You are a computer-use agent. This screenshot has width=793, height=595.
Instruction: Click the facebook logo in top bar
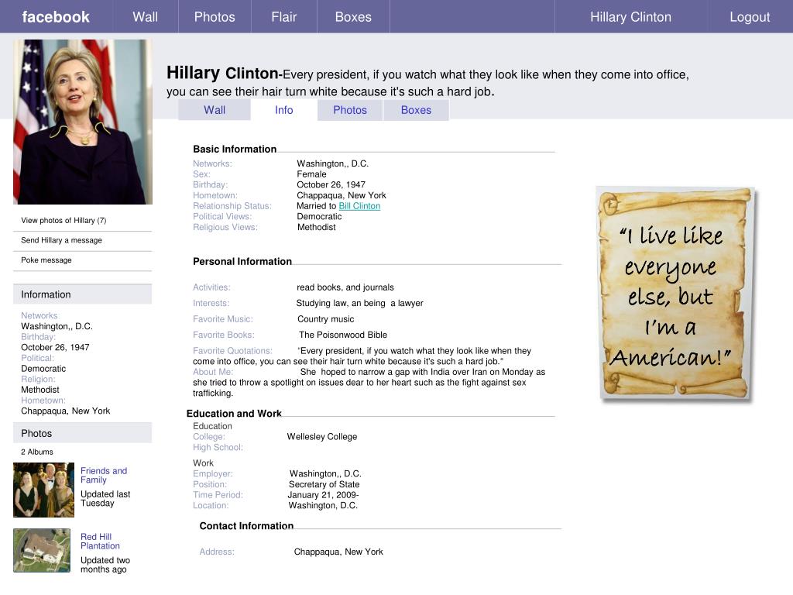pyautogui.click(x=56, y=17)
